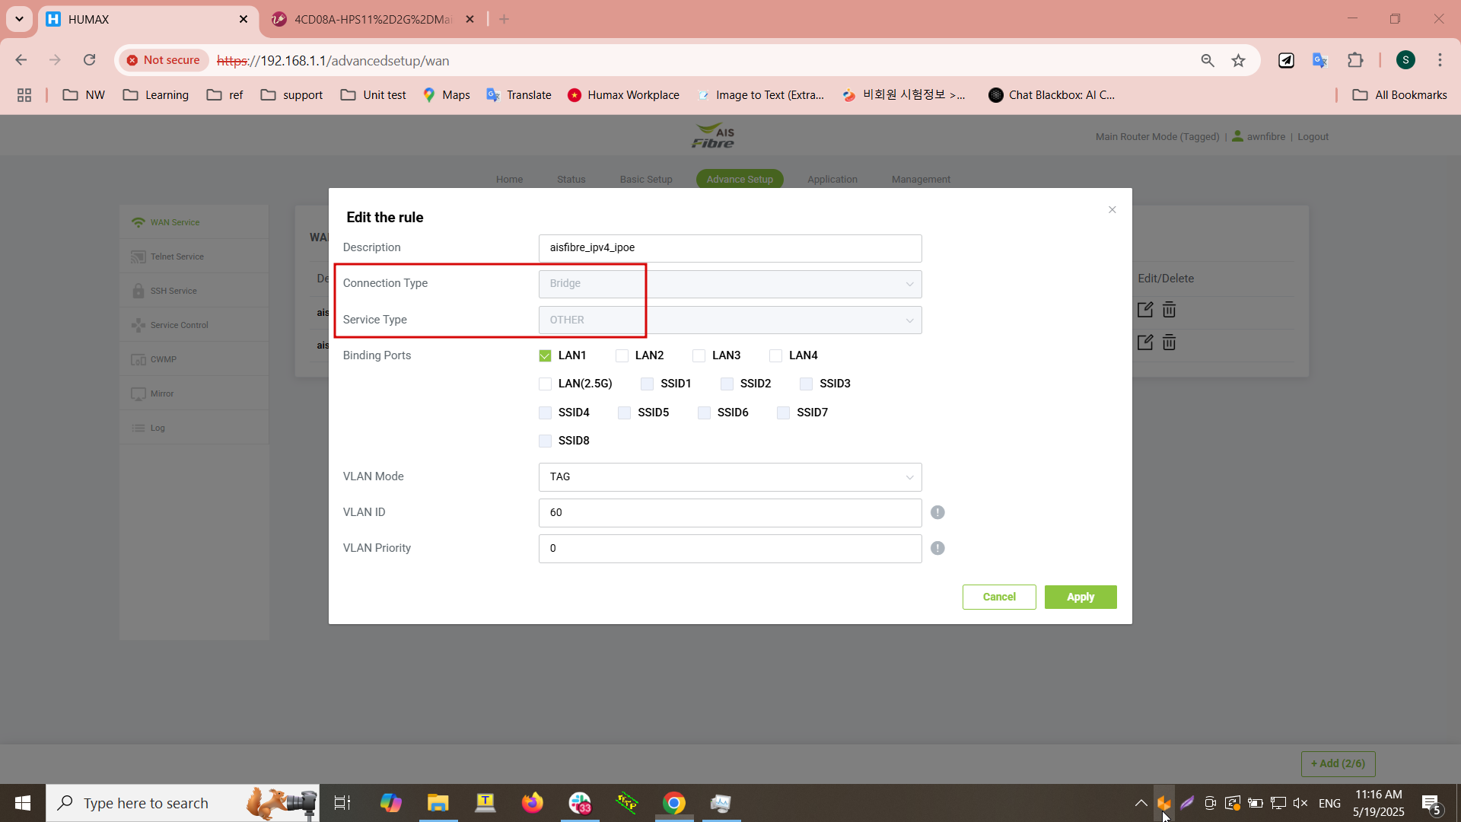Open the Chrome profile avatar S
The image size is (1461, 822).
pos(1405,60)
